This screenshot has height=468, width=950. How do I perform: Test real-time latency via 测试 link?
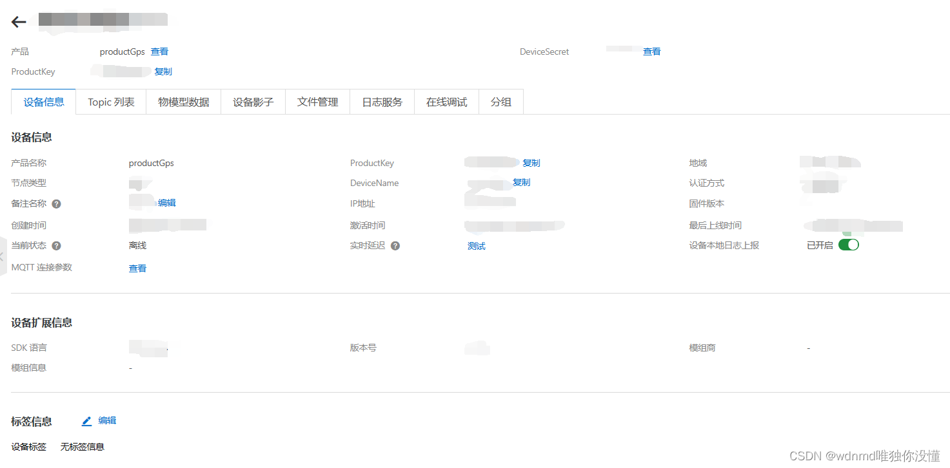click(476, 245)
